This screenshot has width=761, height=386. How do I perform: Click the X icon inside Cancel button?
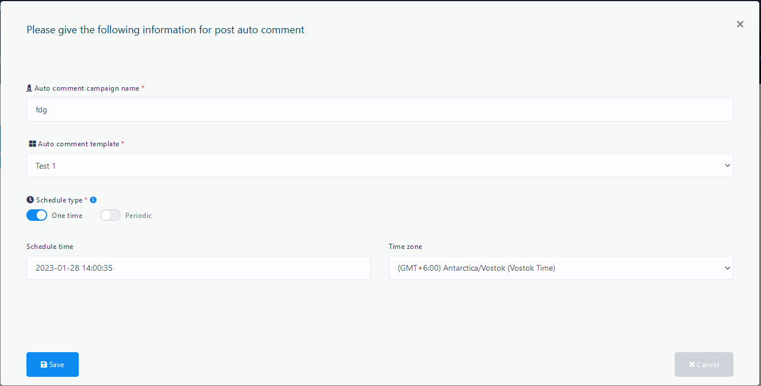pyautogui.click(x=691, y=365)
